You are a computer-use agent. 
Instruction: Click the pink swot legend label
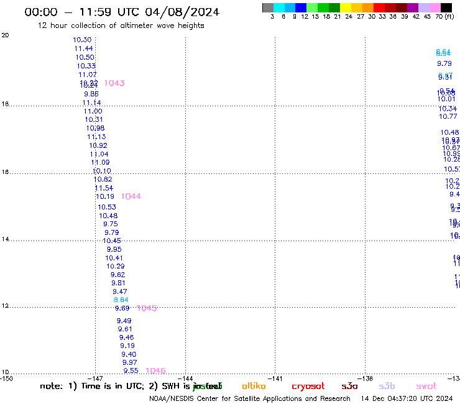[426, 387]
